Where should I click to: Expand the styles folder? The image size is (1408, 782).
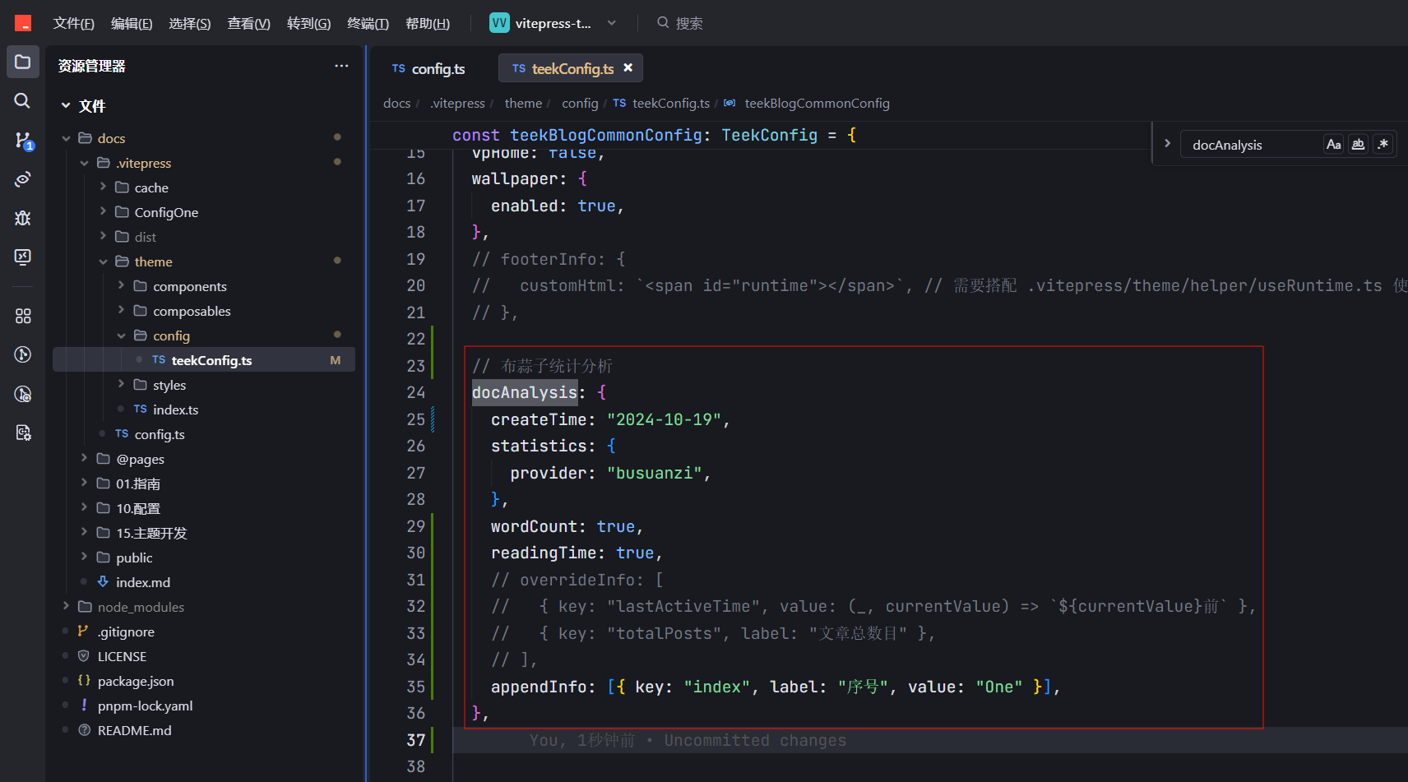(x=122, y=385)
